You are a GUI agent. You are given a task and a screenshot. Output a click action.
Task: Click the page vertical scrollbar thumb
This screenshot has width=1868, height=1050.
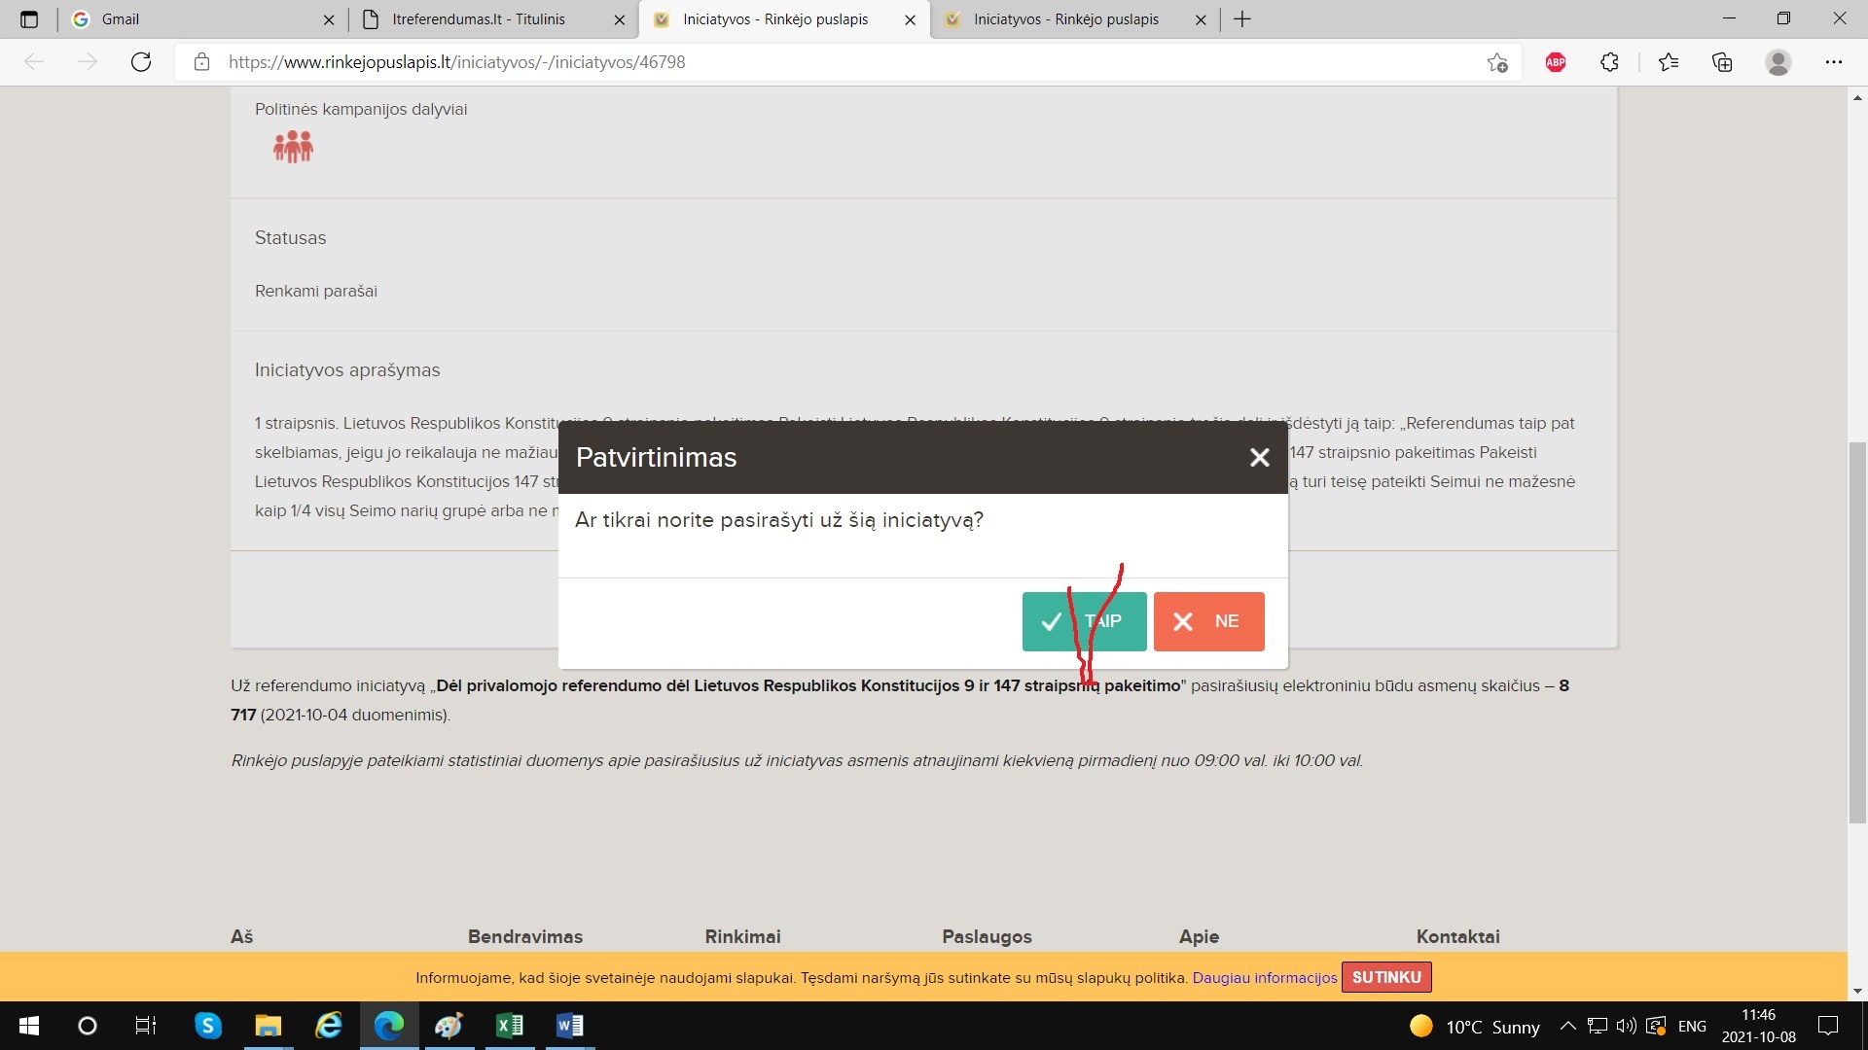click(1857, 632)
